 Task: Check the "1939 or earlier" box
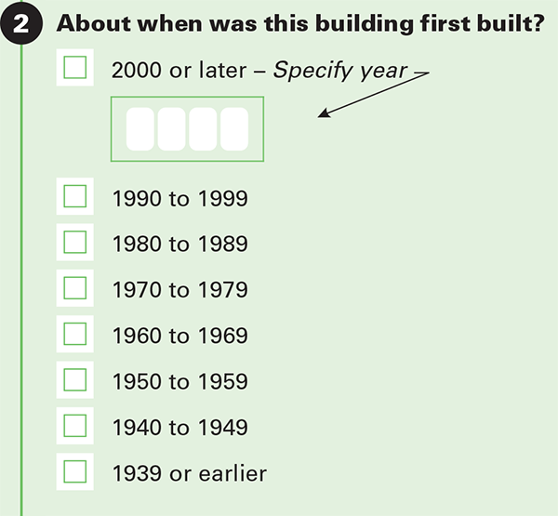(x=75, y=471)
